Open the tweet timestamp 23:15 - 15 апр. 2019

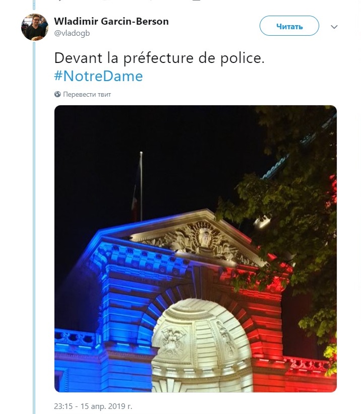coord(93,406)
